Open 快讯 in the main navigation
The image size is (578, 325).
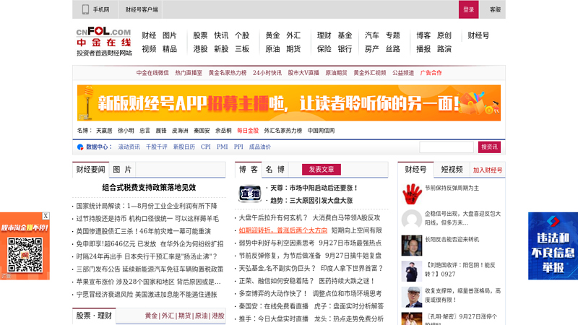click(x=221, y=35)
